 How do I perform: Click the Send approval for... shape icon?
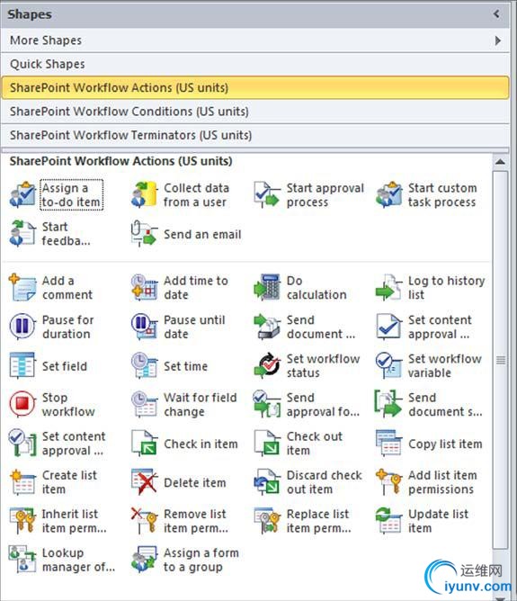(266, 404)
